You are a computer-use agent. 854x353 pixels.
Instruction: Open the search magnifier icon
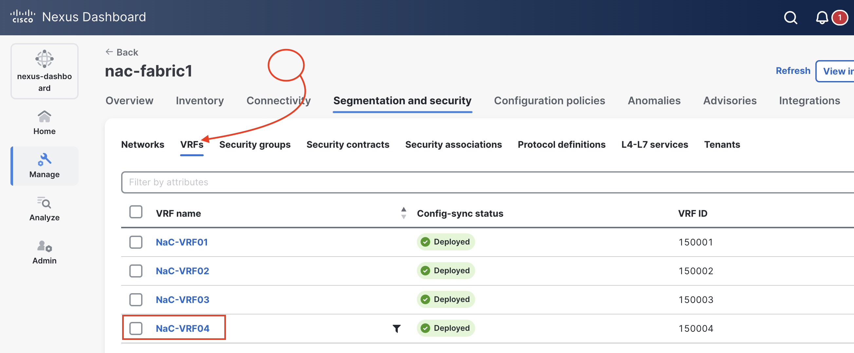tap(790, 17)
